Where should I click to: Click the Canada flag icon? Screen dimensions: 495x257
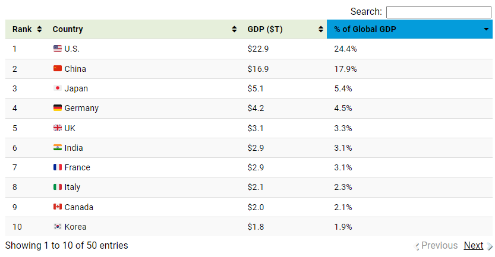(x=57, y=207)
